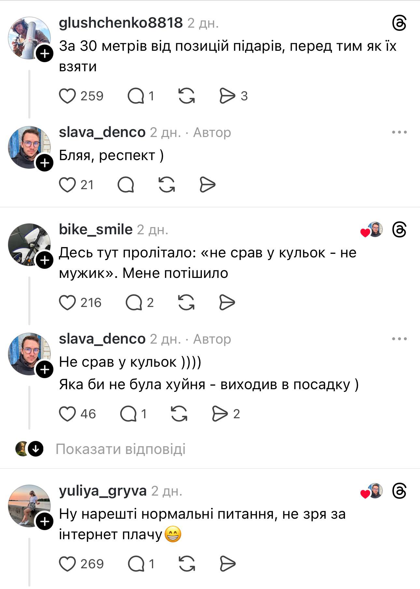Share glushchenko8818's comment via send icon

pos(227,96)
